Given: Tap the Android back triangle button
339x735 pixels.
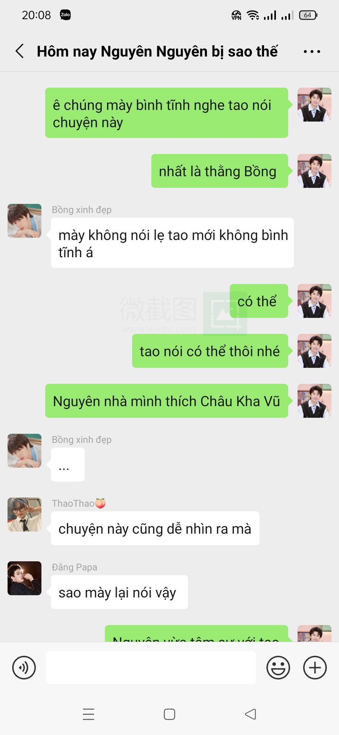Looking at the screenshot, I should point(251,714).
